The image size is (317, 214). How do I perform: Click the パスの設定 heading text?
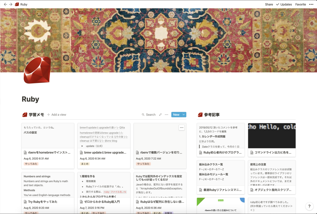(x=30, y=132)
